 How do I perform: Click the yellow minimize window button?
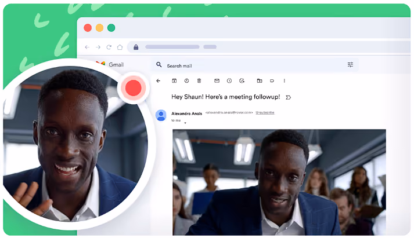coord(99,28)
